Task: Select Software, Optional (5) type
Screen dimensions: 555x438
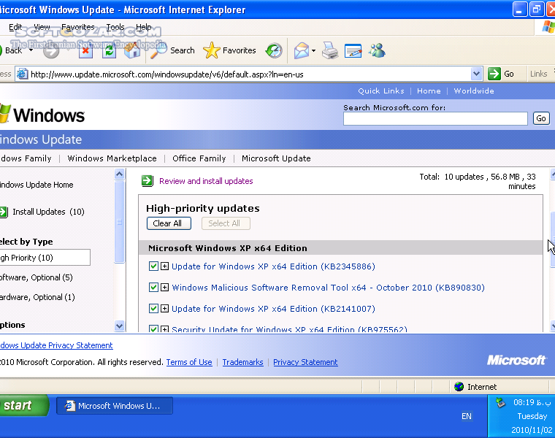Action: [37, 277]
